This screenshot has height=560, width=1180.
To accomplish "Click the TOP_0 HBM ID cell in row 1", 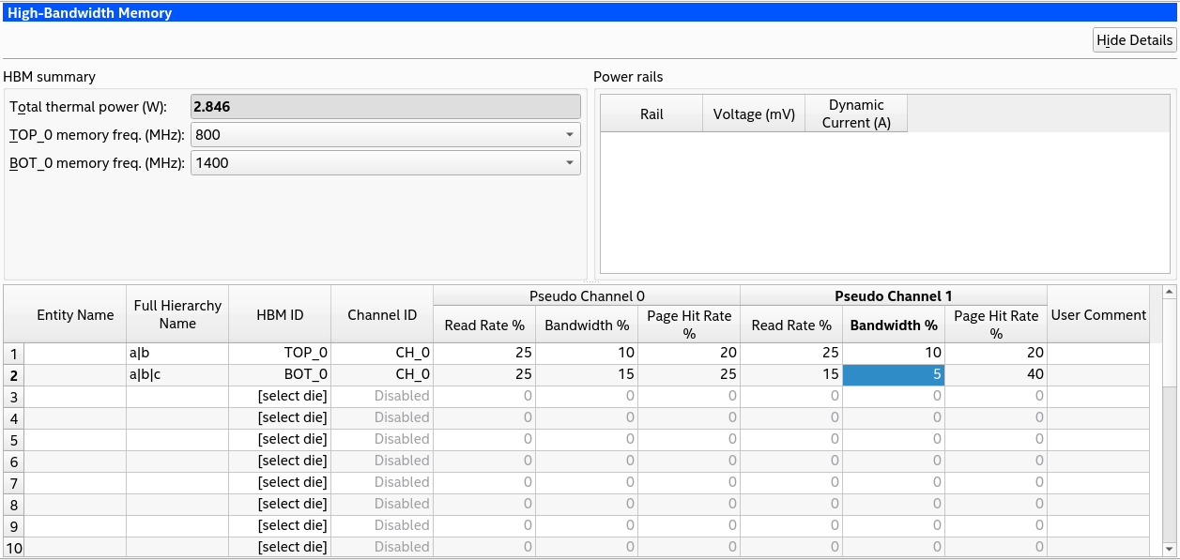I will click(x=280, y=354).
